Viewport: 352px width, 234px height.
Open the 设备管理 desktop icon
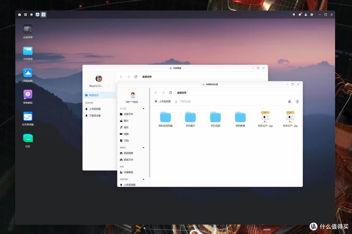[28, 29]
